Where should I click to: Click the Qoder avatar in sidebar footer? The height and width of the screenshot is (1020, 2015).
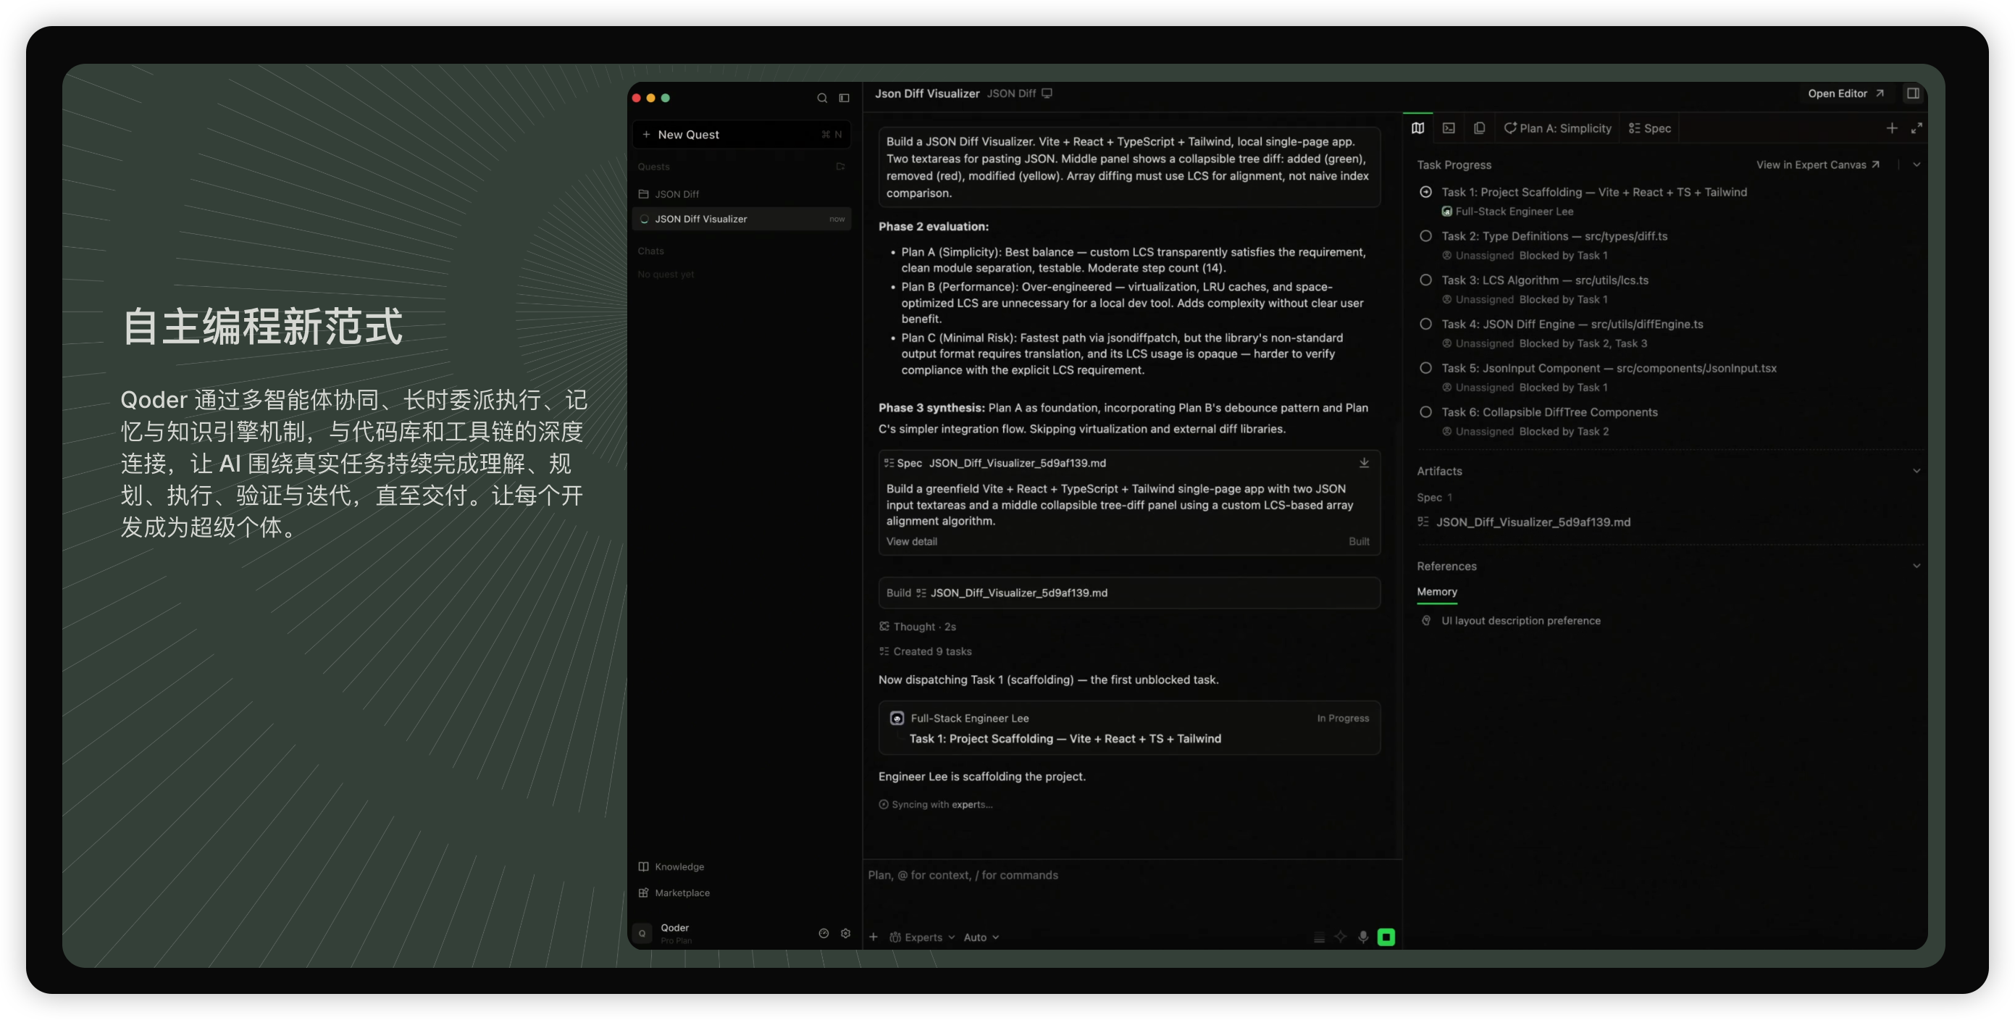(x=642, y=933)
